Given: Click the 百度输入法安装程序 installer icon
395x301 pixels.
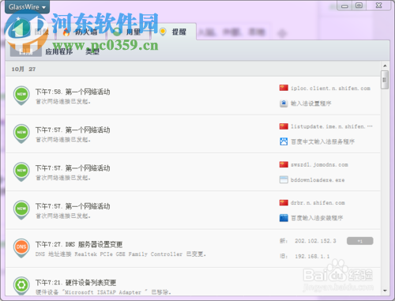Looking at the screenshot, I should [284, 218].
